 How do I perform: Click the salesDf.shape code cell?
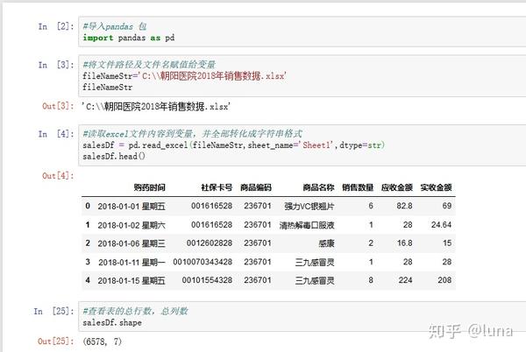point(302,316)
